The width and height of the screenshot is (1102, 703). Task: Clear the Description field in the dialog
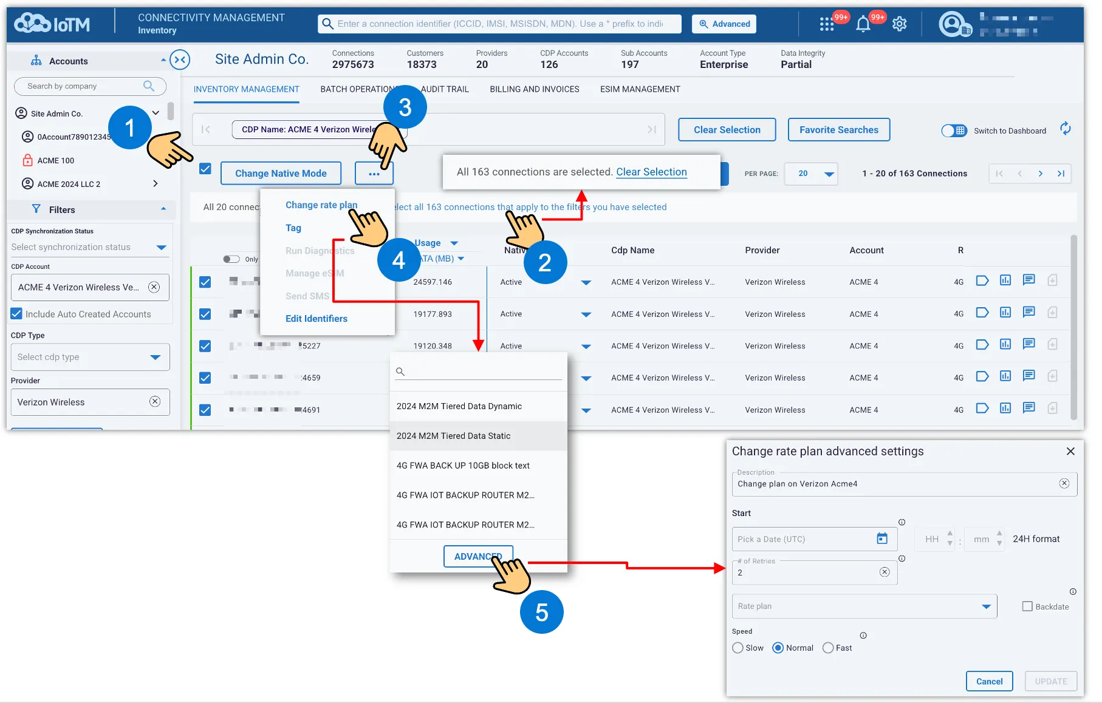[x=1064, y=483]
